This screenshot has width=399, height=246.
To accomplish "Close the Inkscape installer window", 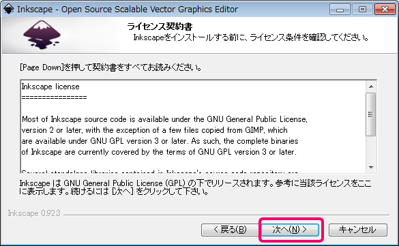I will coord(385,10).
